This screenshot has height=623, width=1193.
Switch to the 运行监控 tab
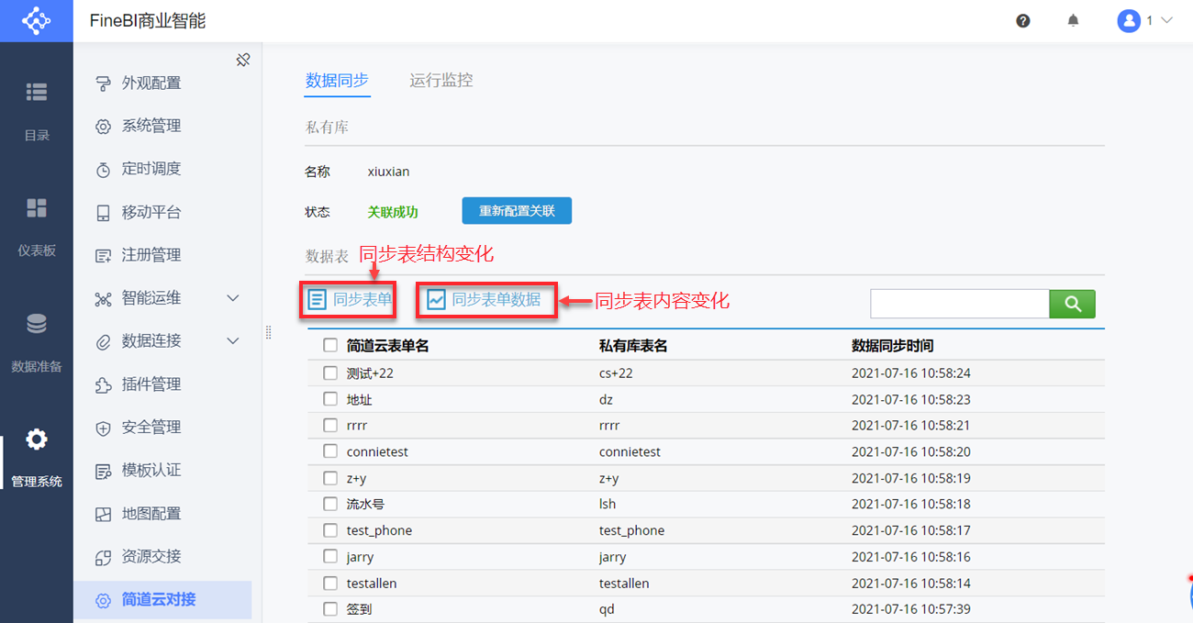tap(441, 81)
